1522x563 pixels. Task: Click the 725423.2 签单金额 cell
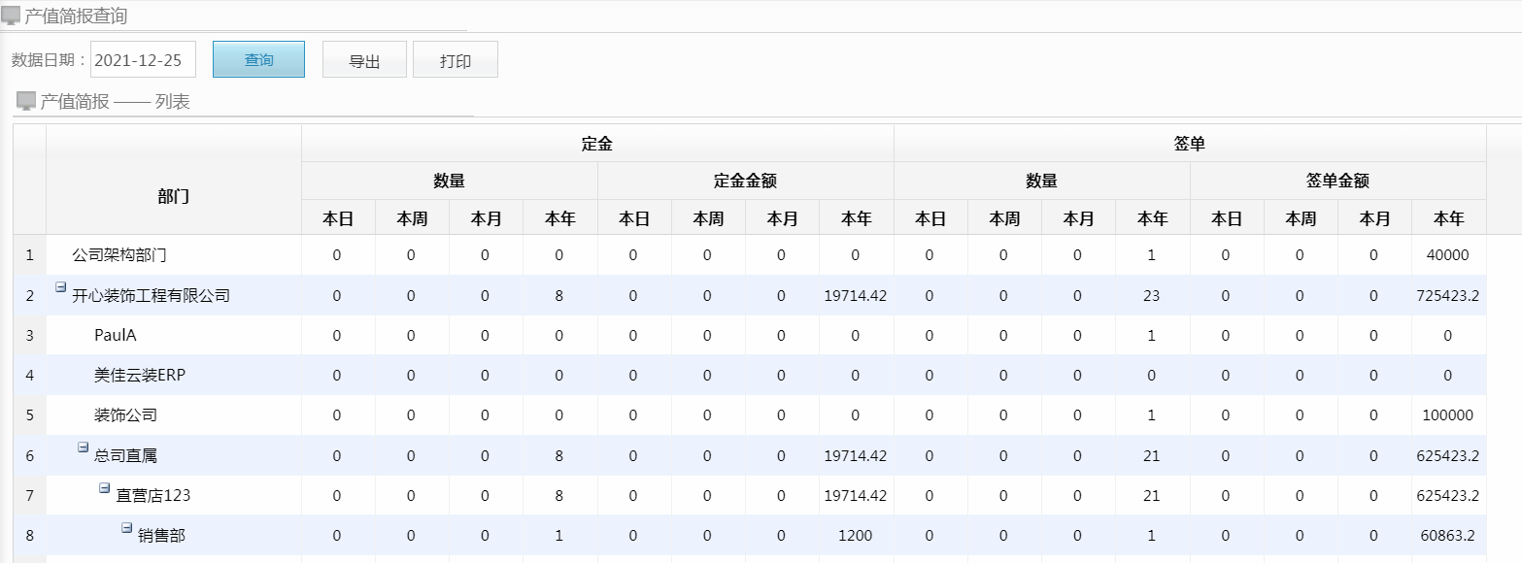pos(1447,296)
